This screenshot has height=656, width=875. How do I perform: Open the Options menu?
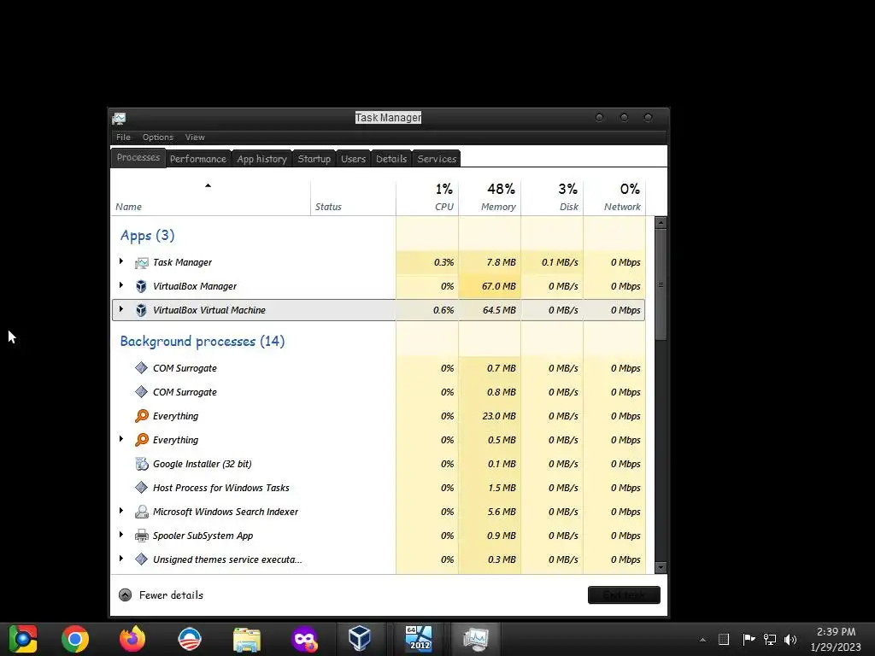coord(158,138)
